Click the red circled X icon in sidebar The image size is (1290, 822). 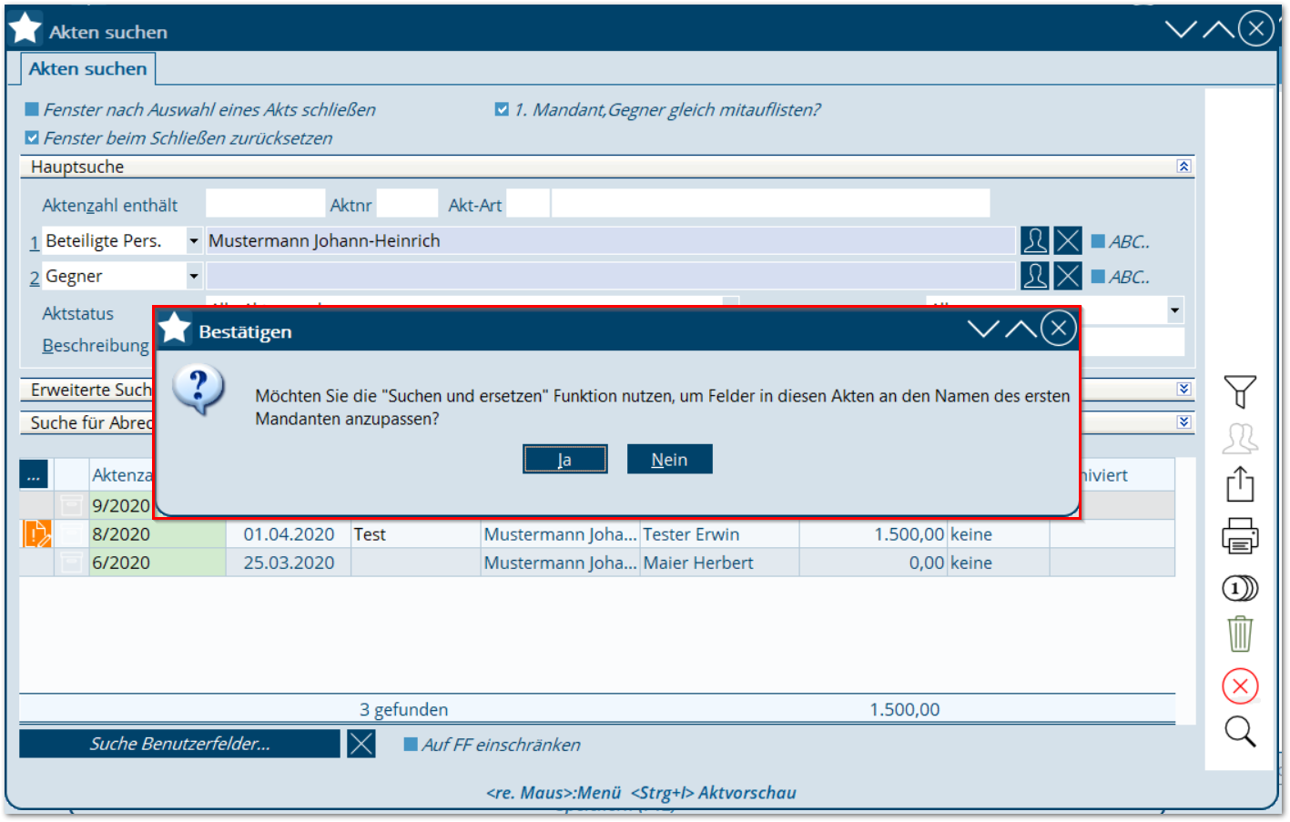1239,686
